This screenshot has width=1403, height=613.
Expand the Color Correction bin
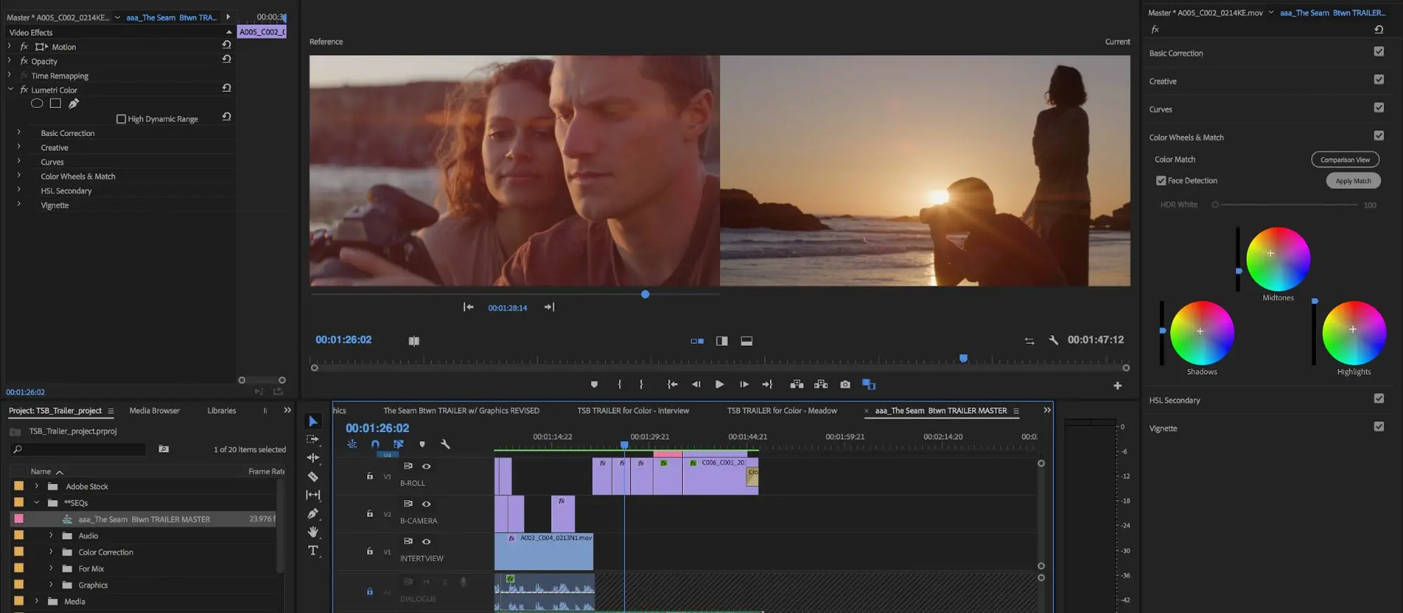pos(51,551)
